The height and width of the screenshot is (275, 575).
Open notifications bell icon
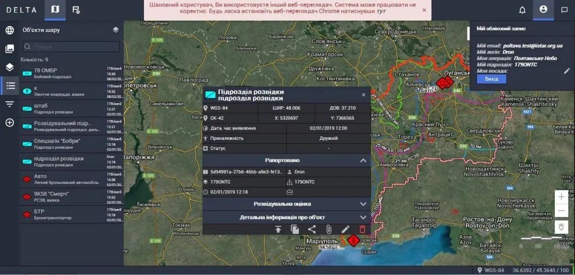522,10
